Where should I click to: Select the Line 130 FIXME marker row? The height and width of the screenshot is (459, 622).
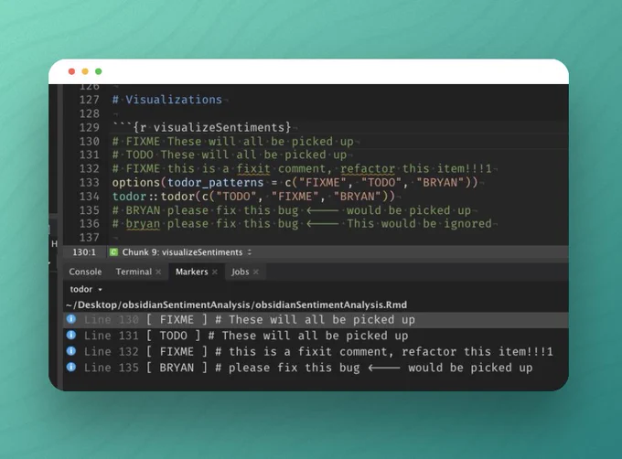tap(316, 320)
